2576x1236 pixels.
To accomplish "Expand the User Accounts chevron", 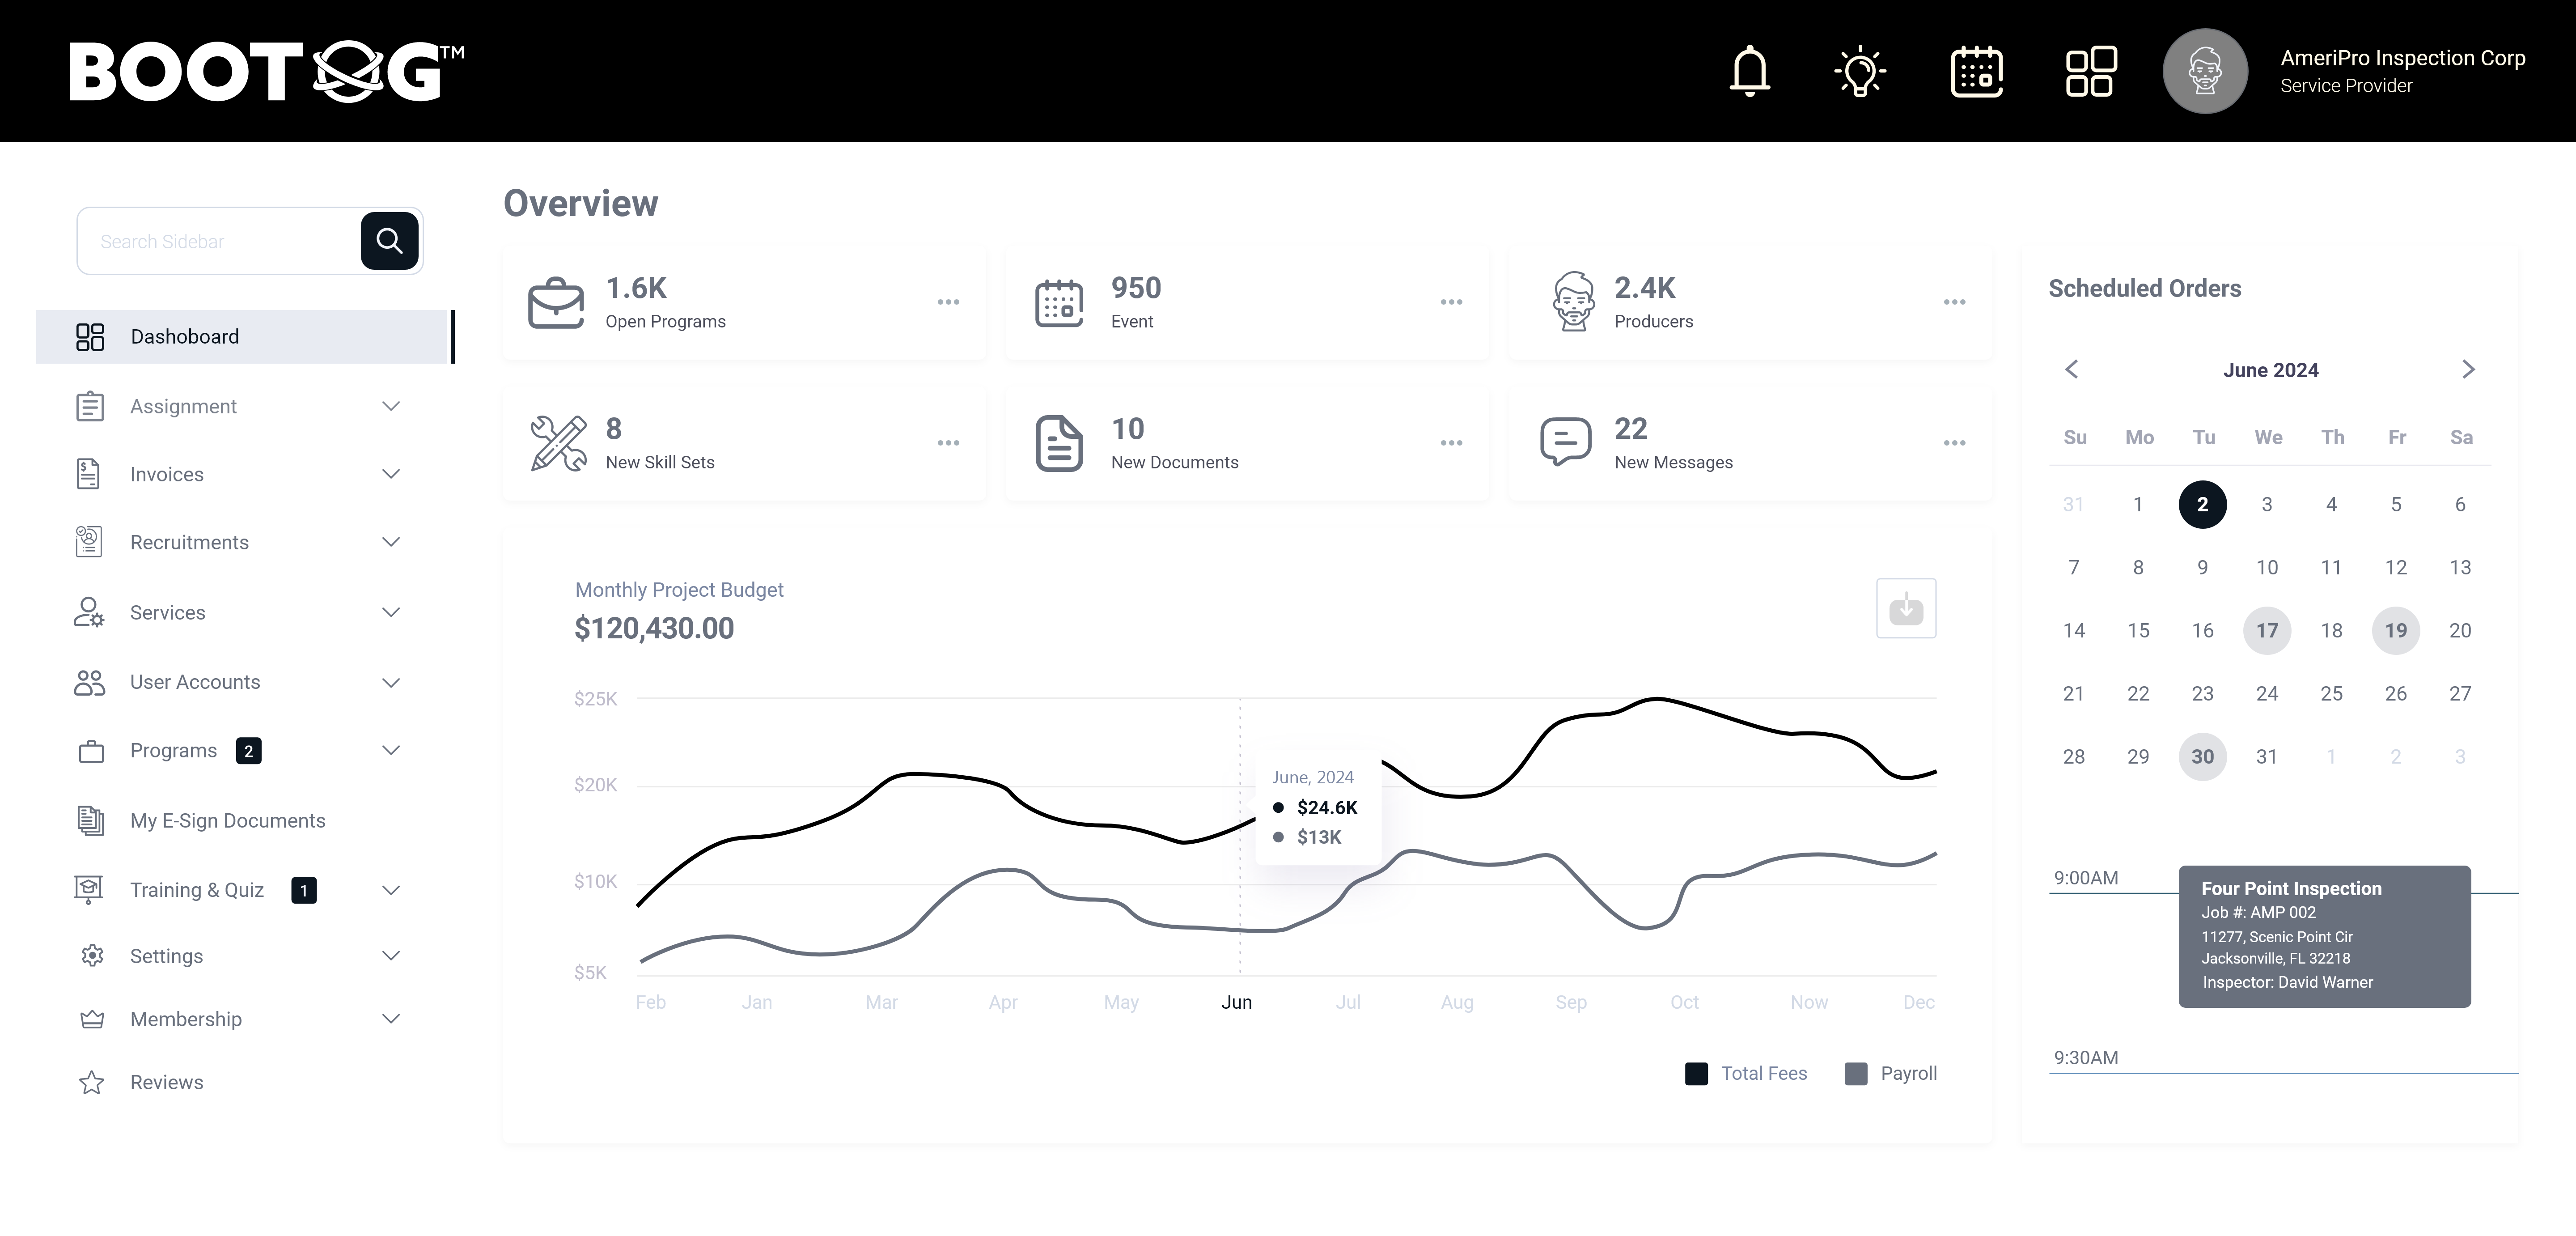I will click(391, 683).
